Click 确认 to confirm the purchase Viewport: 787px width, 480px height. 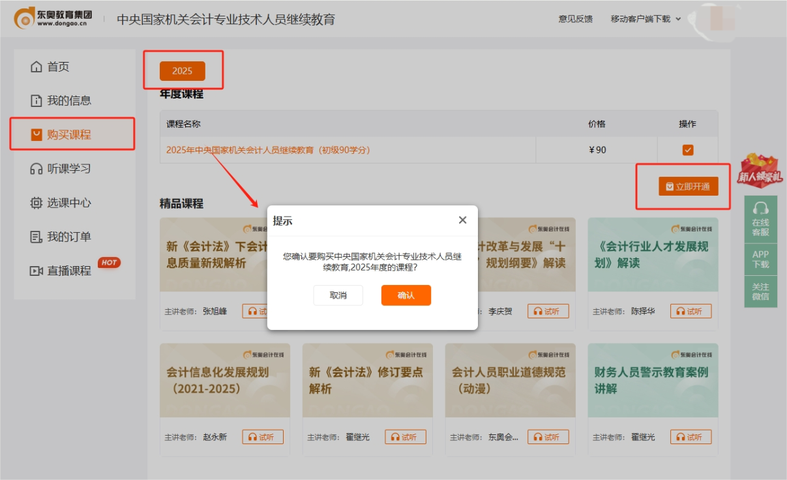406,295
